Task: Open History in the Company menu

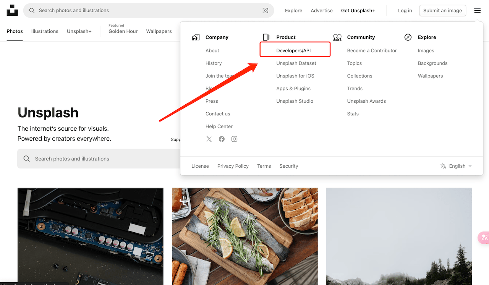Action: coord(214,63)
